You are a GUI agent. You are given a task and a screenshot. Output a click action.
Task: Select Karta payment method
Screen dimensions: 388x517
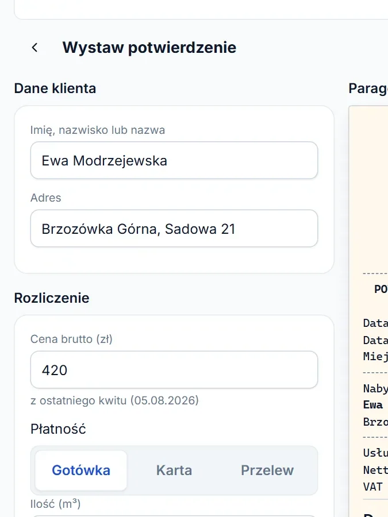[174, 470]
